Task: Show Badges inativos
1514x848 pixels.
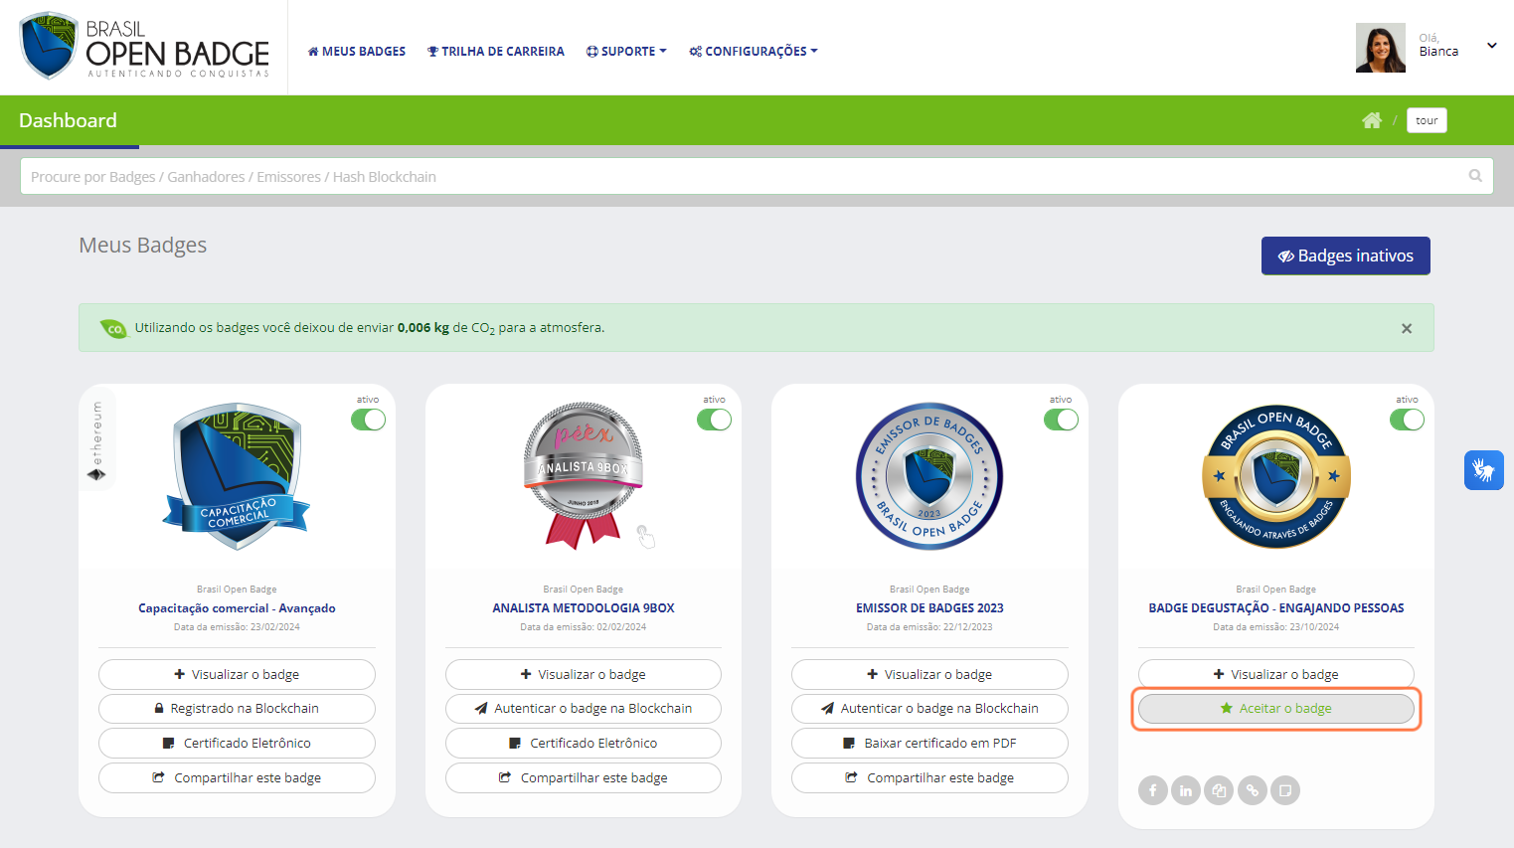Action: [x=1346, y=255]
